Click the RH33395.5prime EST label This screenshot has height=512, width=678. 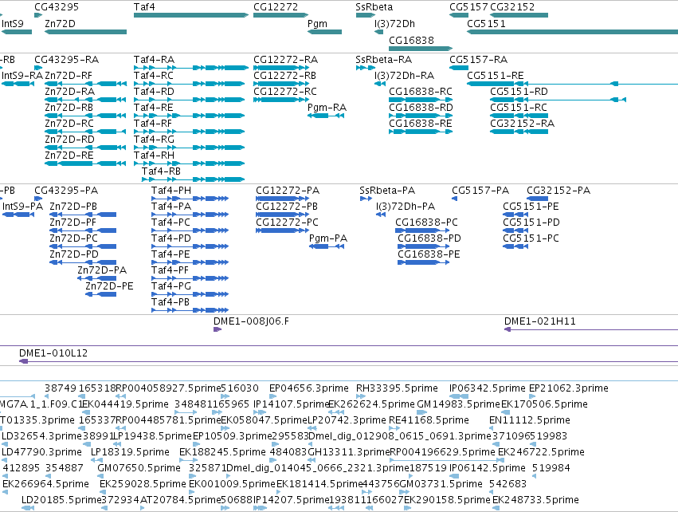(x=397, y=388)
